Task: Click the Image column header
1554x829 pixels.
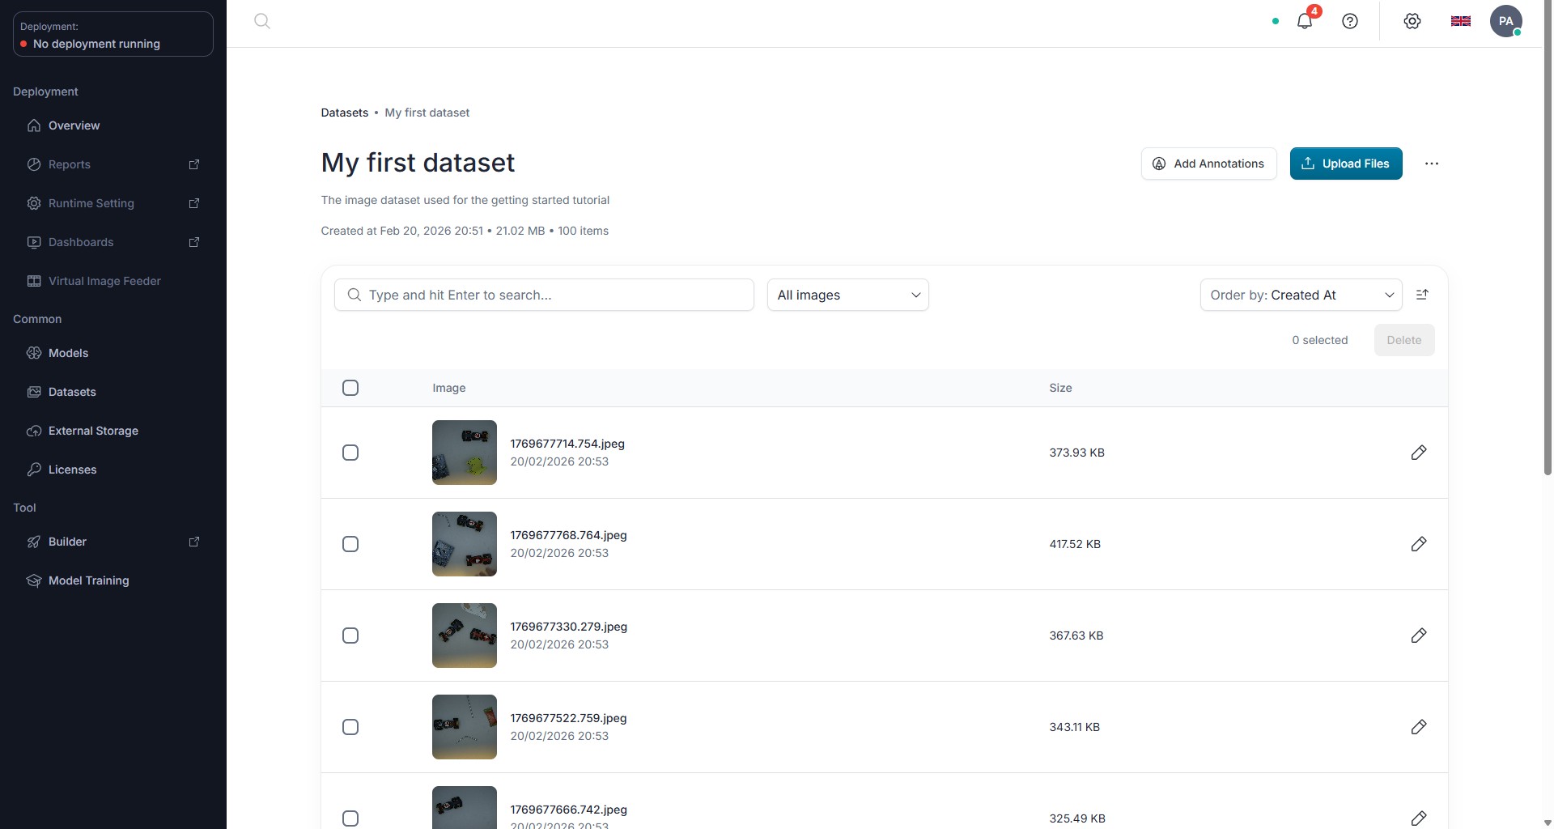Action: click(x=449, y=388)
